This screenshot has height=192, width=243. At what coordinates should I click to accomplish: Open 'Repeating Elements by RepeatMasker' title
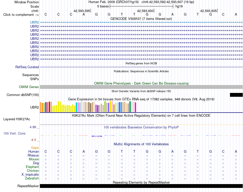[141, 182]
